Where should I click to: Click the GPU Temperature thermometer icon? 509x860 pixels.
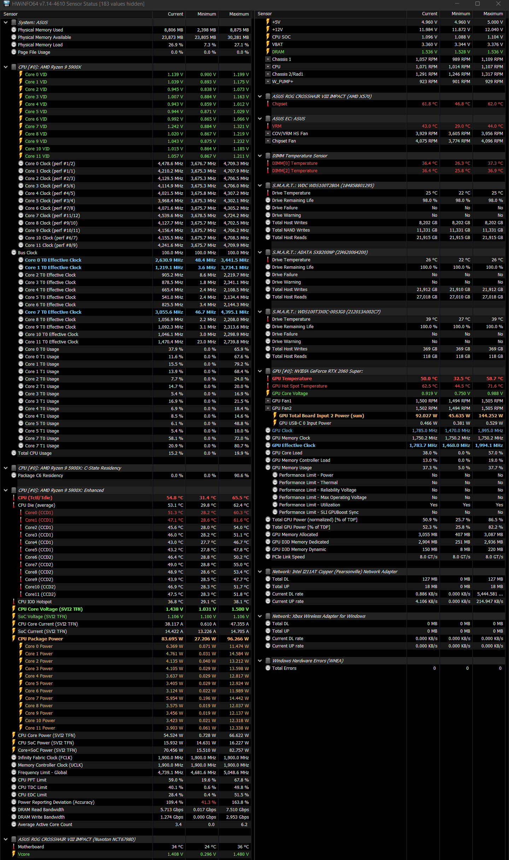point(268,378)
